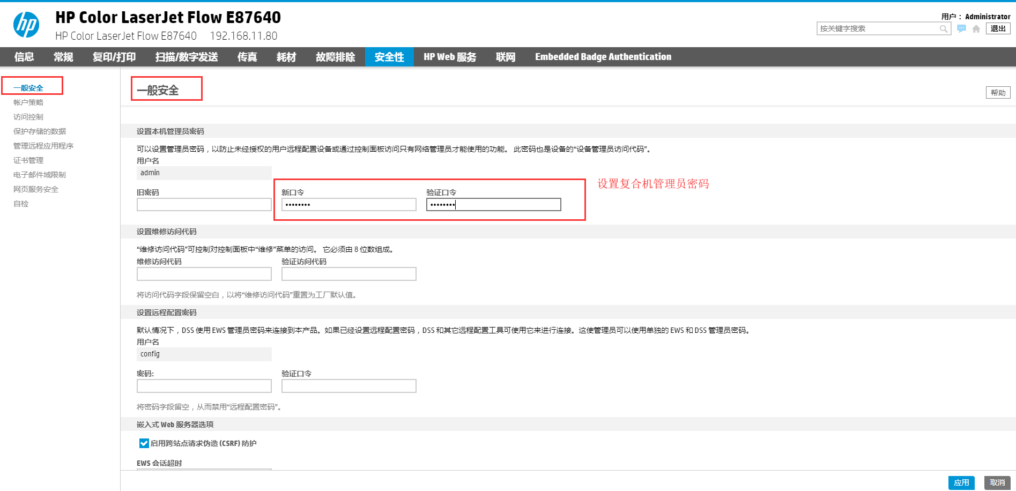Open the HP Web 服务 tab
This screenshot has width=1016, height=491.
point(450,57)
